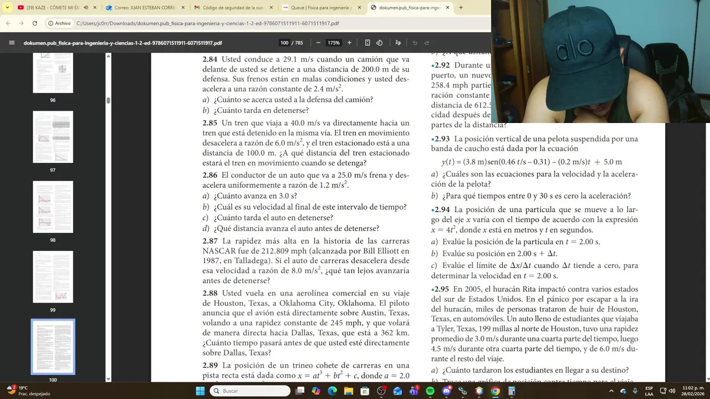Open Calculator from the taskbar
Image resolution: width=710 pixels, height=399 pixels.
tap(511, 391)
